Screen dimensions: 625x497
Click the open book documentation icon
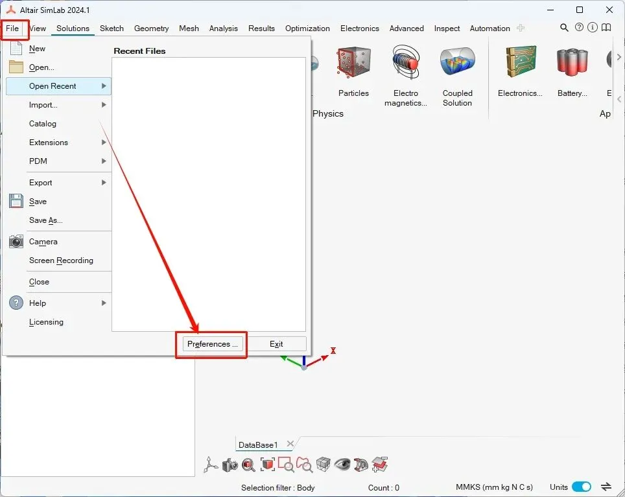pyautogui.click(x=606, y=27)
